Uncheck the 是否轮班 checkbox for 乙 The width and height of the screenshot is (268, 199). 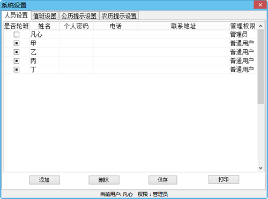[17, 52]
